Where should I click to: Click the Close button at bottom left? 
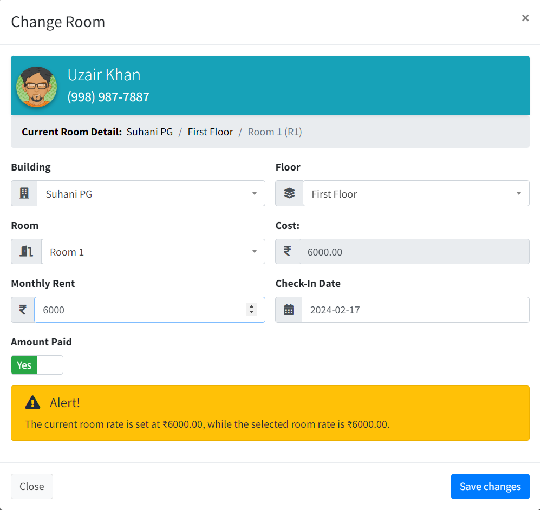click(x=31, y=486)
